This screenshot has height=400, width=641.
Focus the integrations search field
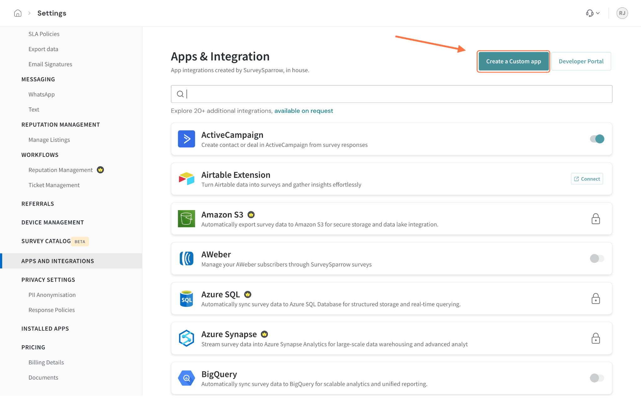(392, 94)
